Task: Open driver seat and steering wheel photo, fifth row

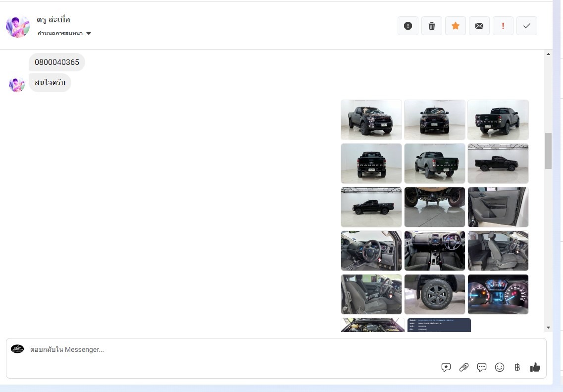Action: (x=371, y=294)
